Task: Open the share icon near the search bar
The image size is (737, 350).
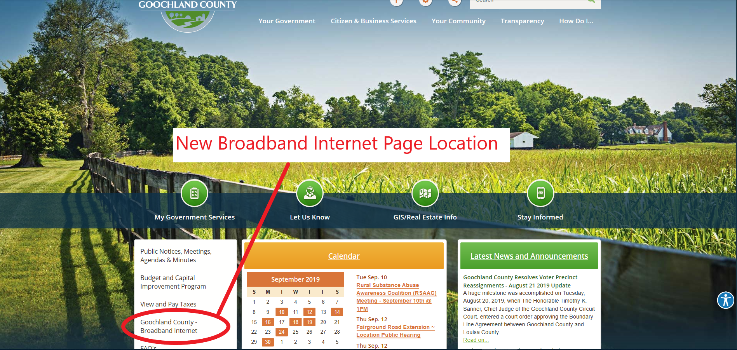Action: (454, 2)
